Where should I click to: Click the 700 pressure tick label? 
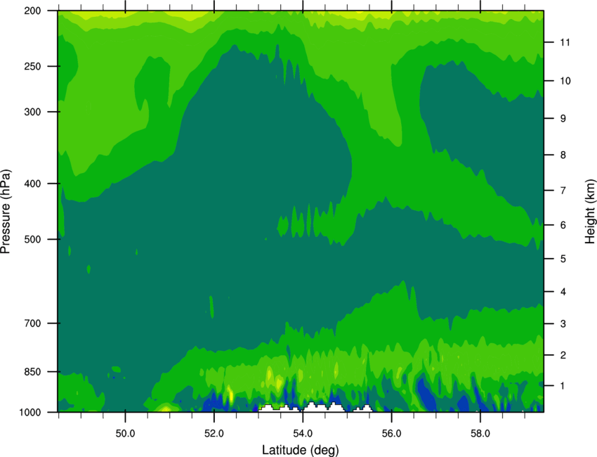pyautogui.click(x=32, y=323)
